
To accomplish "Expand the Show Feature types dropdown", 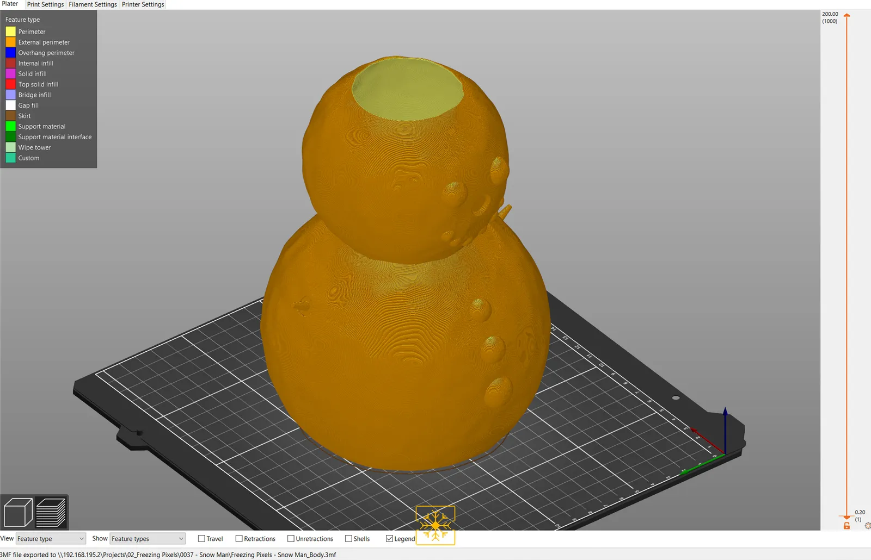I will pos(148,539).
